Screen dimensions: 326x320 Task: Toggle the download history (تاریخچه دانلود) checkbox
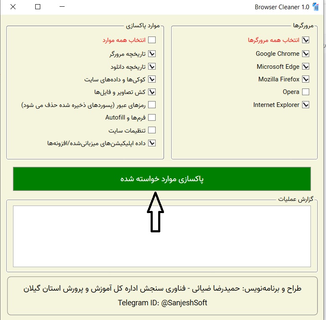pos(152,67)
